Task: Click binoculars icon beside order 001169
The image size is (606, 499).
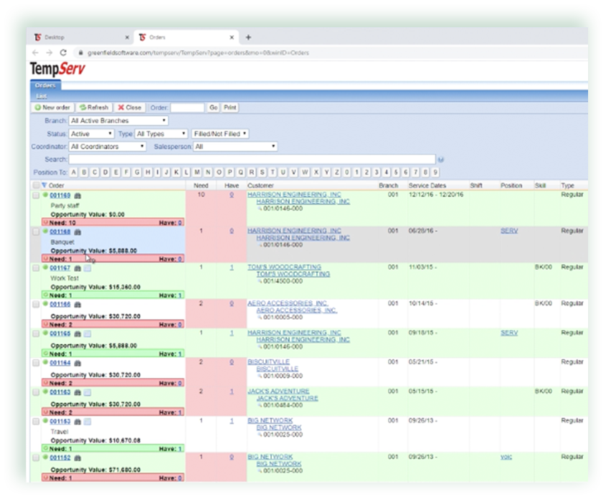Action: click(77, 196)
